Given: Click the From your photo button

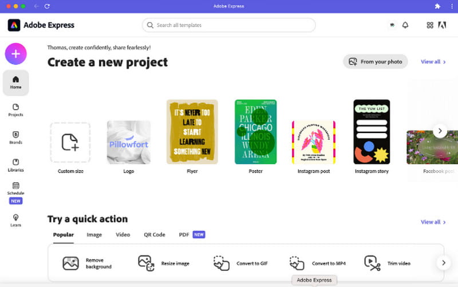Looking at the screenshot, I should pos(375,62).
